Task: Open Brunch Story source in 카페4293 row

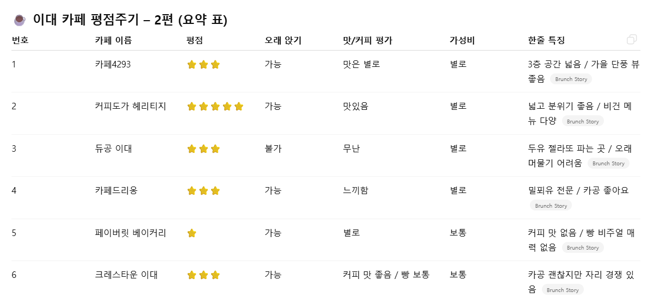Action: [x=571, y=79]
